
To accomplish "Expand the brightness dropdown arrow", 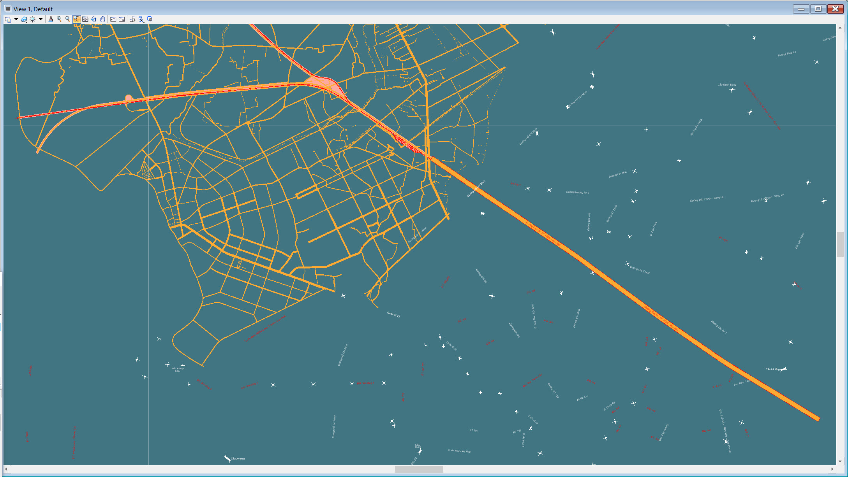I will (x=41, y=19).
